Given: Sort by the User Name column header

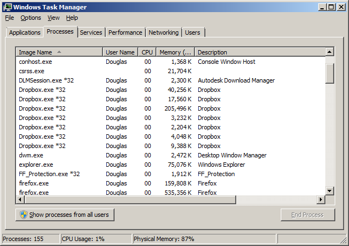Looking at the screenshot, I should (x=119, y=52).
